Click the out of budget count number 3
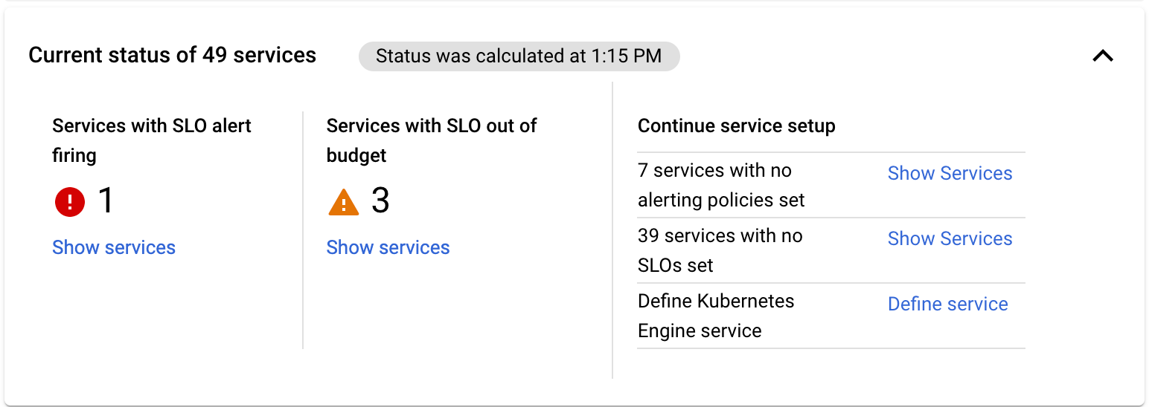This screenshot has height=407, width=1152. (x=380, y=201)
